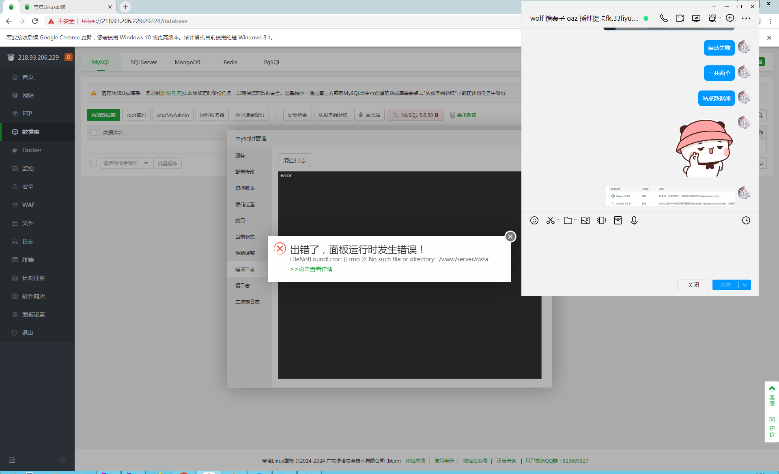Collapse the sidebar menu icon at bottom
779x474 pixels.
pyautogui.click(x=12, y=460)
